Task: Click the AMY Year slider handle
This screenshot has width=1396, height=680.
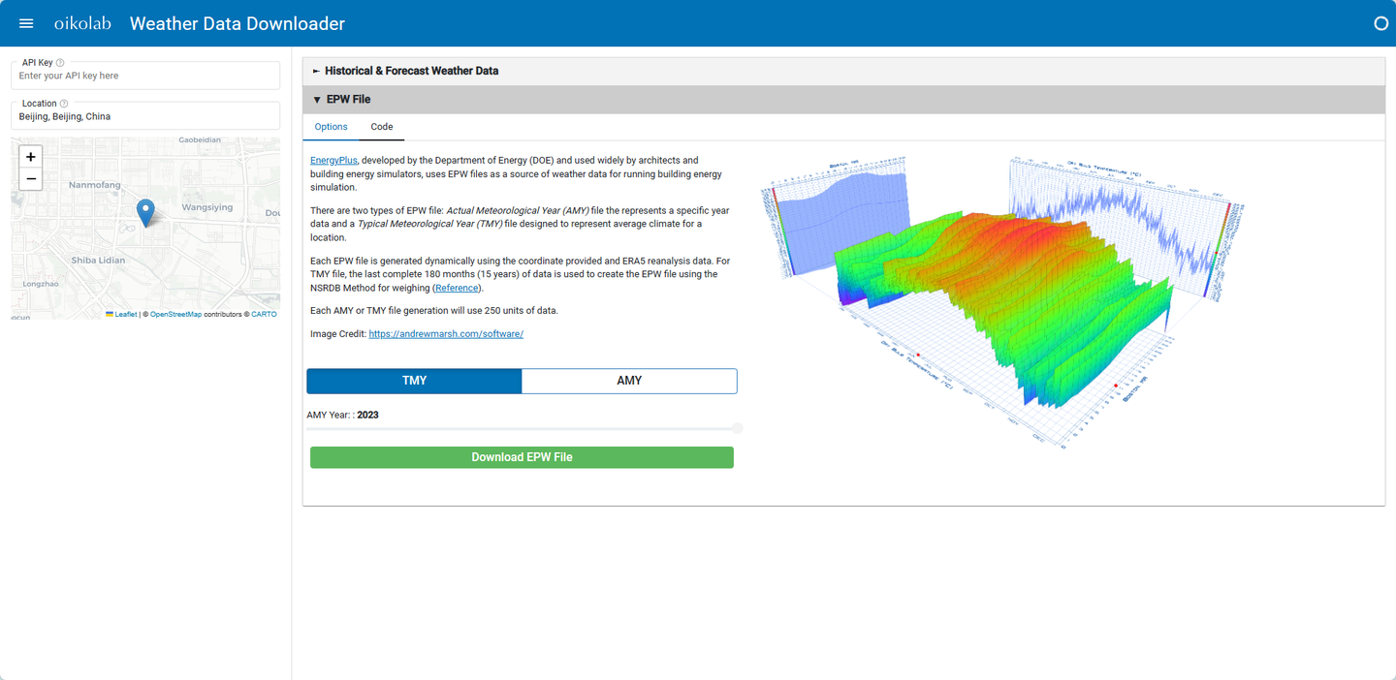Action: (738, 428)
